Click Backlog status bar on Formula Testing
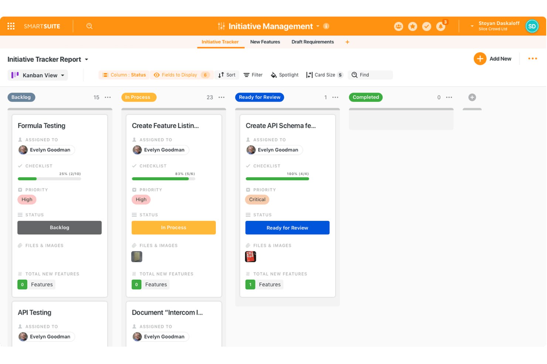Screen dimensions: 547x364 click(60, 228)
